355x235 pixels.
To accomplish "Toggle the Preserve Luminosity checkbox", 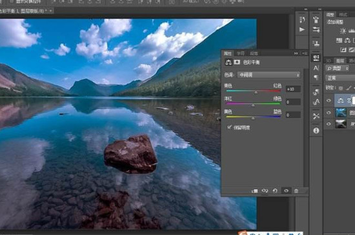I will tap(229, 127).
